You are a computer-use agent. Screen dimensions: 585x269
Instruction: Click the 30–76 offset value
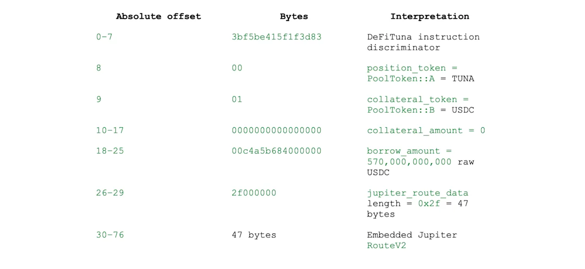(110, 235)
